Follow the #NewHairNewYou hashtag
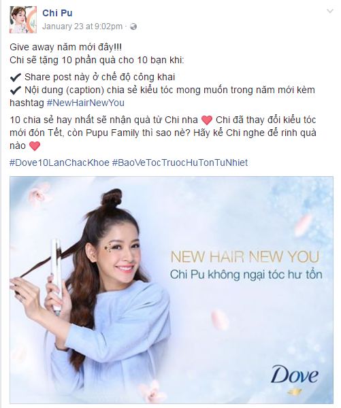Image resolution: width=341 pixels, height=408 pixels. [x=86, y=103]
